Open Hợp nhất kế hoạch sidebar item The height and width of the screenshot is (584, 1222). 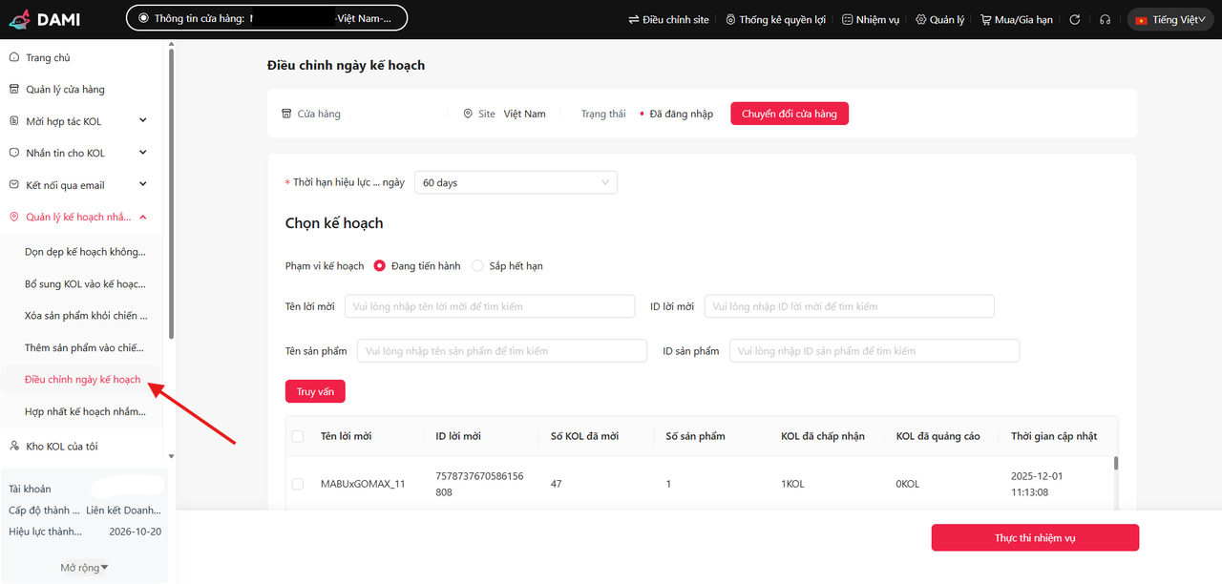[85, 411]
